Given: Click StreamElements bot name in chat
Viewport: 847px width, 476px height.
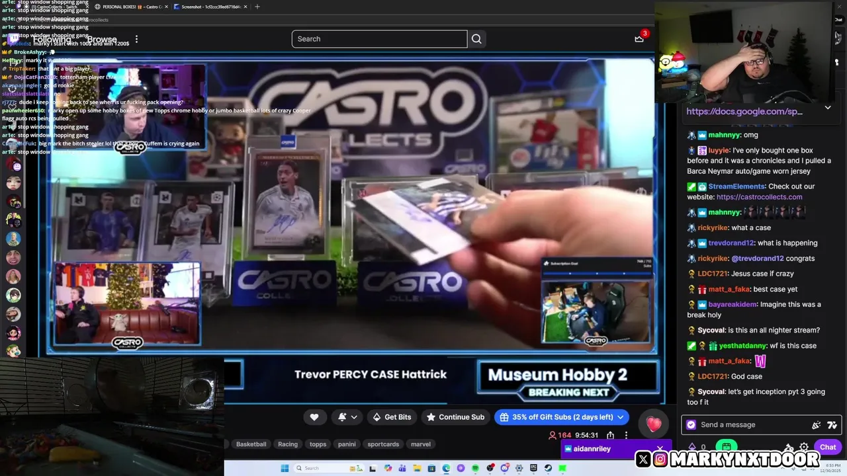Looking at the screenshot, I should tap(737, 186).
